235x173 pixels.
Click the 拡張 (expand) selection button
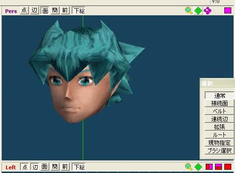click(219, 127)
